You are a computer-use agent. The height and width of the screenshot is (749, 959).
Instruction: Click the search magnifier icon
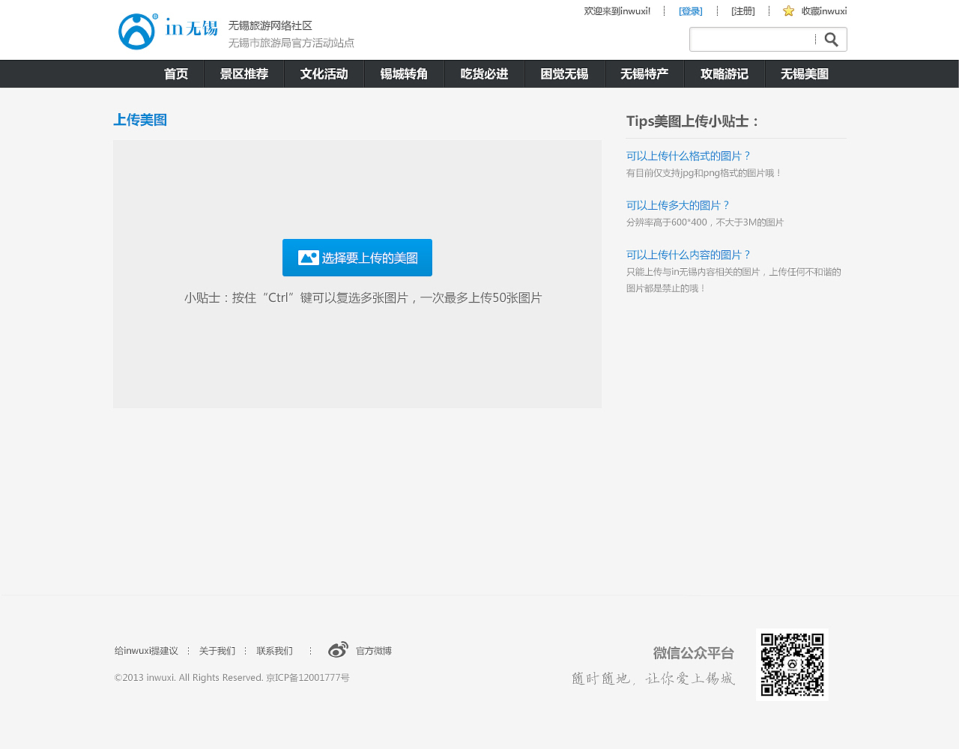pos(832,39)
